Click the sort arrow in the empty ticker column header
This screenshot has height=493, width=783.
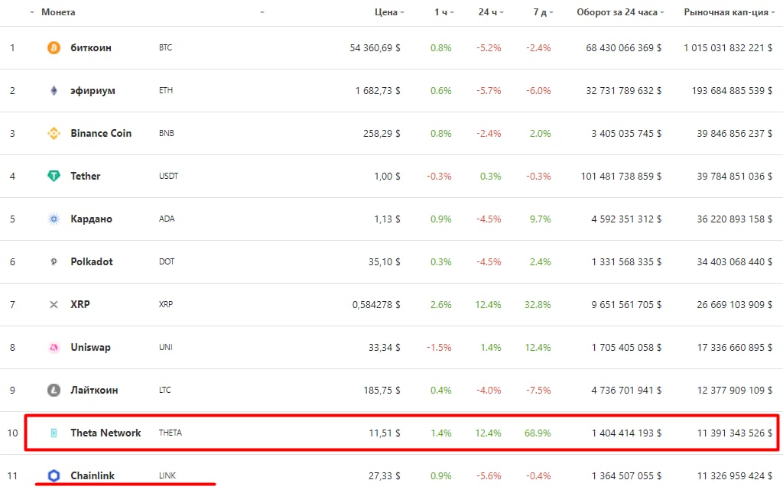coord(262,12)
